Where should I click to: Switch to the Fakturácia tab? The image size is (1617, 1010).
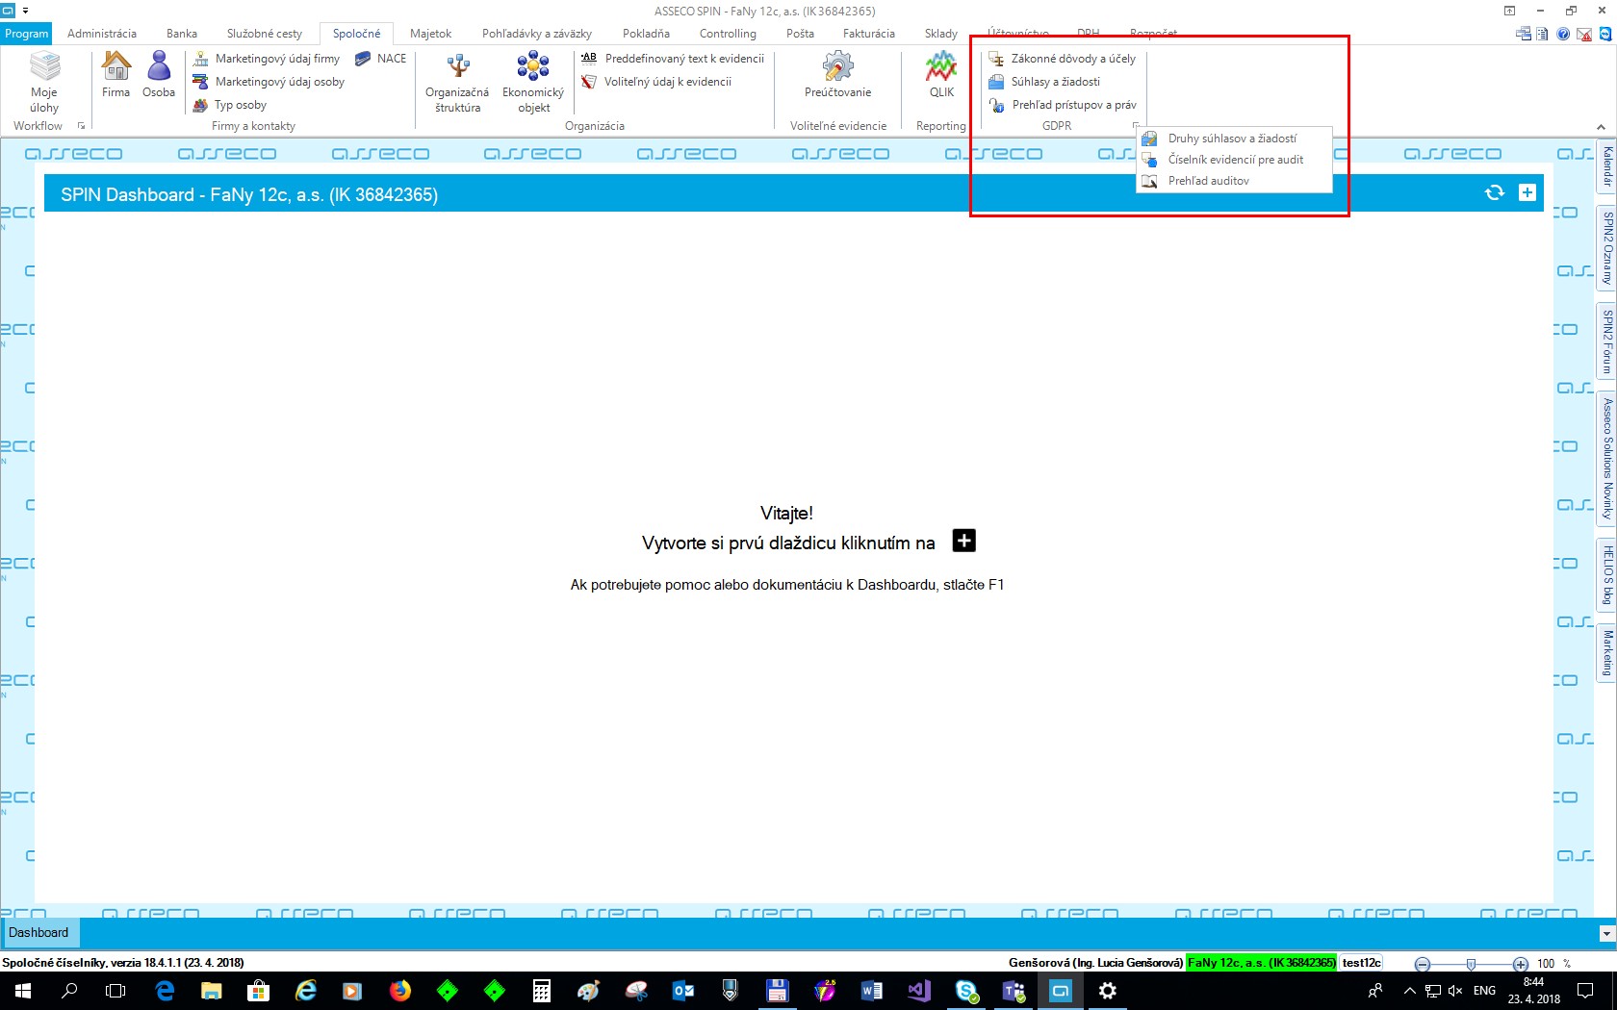(x=869, y=34)
